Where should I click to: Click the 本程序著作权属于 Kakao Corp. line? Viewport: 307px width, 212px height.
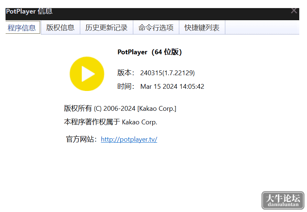point(111,122)
